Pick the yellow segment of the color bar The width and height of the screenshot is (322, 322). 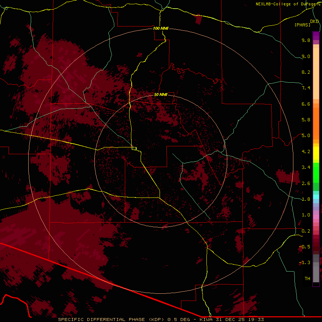(316, 153)
